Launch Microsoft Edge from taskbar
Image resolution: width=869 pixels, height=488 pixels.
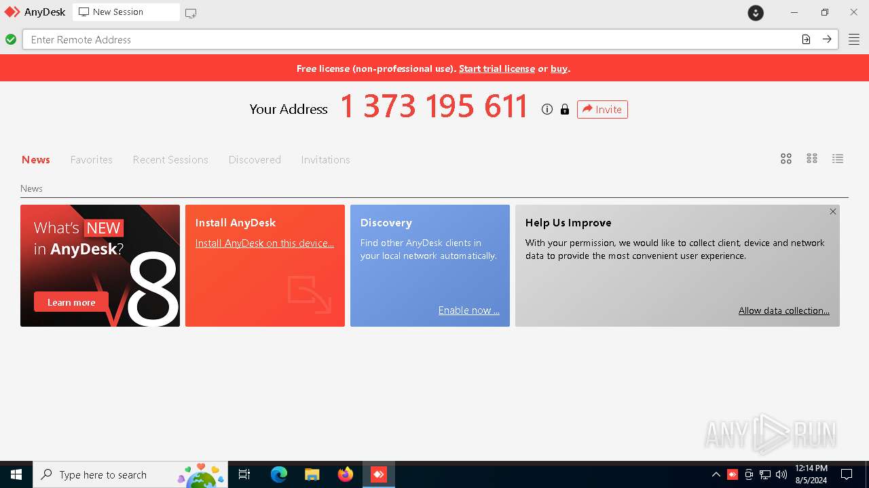pos(279,474)
